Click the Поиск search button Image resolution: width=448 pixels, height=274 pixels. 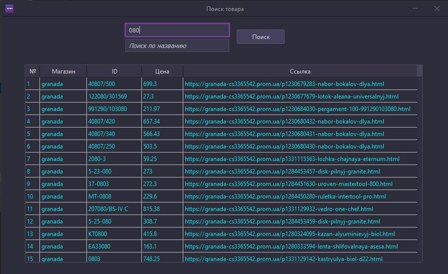point(261,36)
